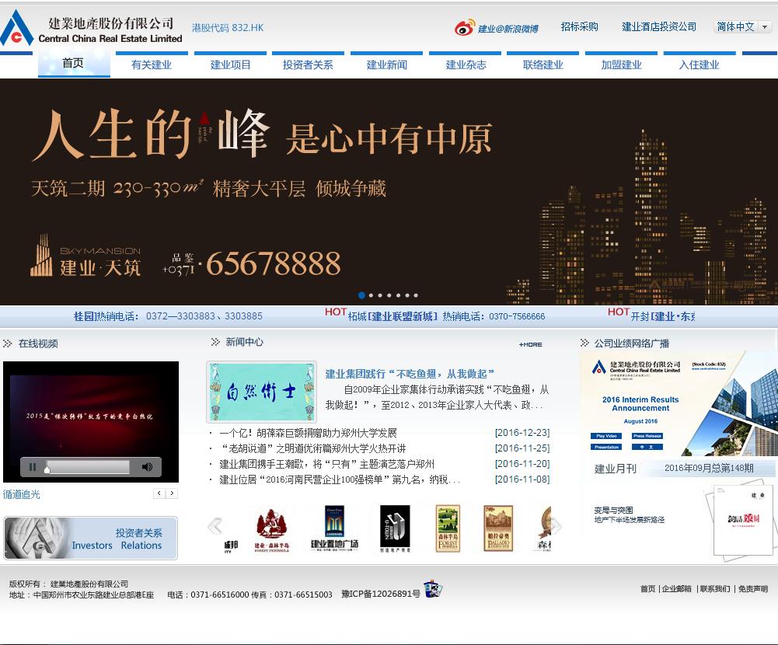Open the 变局与突围 magazine article
The height and width of the screenshot is (645, 778).
click(629, 514)
